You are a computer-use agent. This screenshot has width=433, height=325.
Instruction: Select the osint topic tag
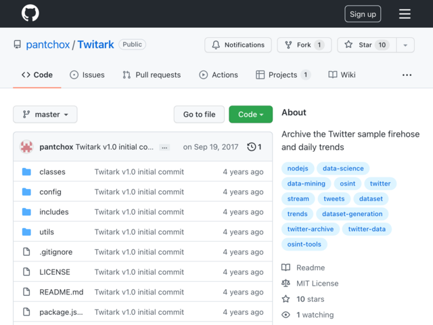coord(347,183)
